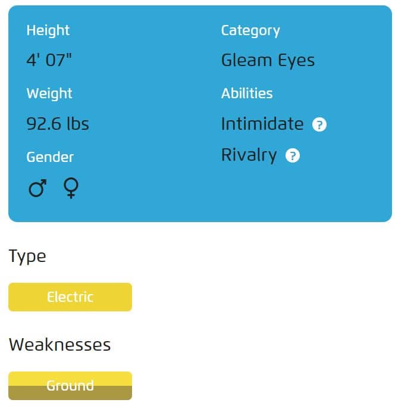Click the Weaknesses section heading

(60, 345)
